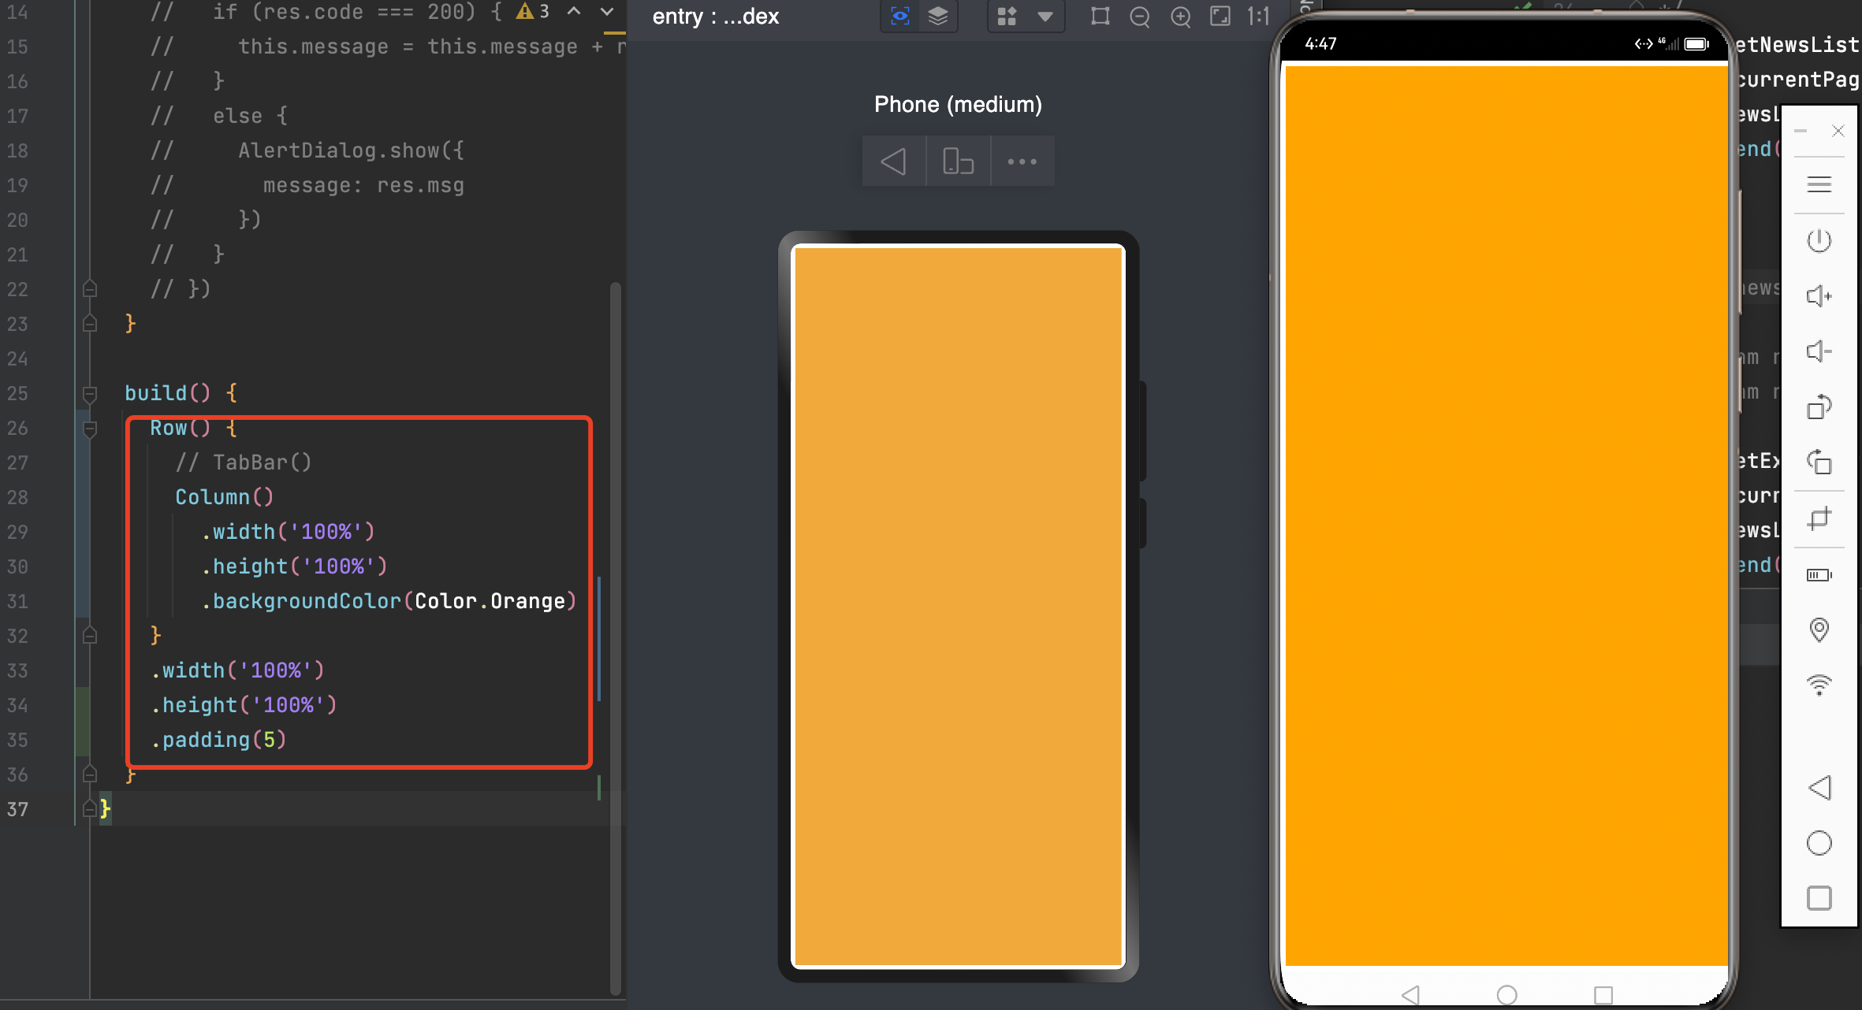This screenshot has height=1010, width=1862.
Task: Place cursor on .padding(5) line
Action: pos(218,740)
